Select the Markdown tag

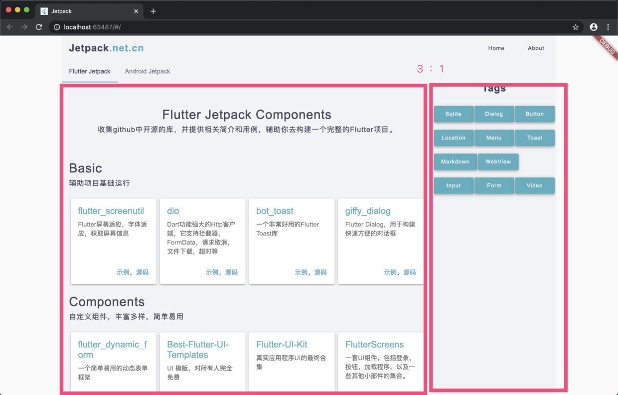tap(456, 162)
